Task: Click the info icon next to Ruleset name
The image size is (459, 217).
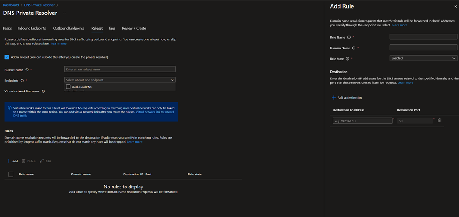Action: tap(27, 70)
